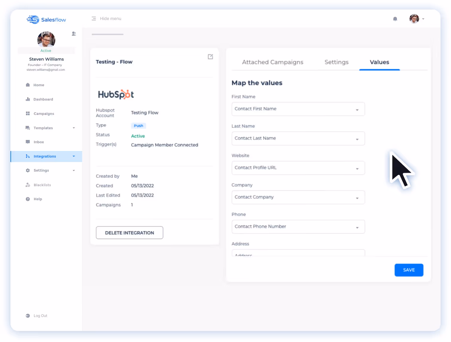Click the Inbox icon in sidebar
Viewport: 451px width, 342px height.
(27, 142)
